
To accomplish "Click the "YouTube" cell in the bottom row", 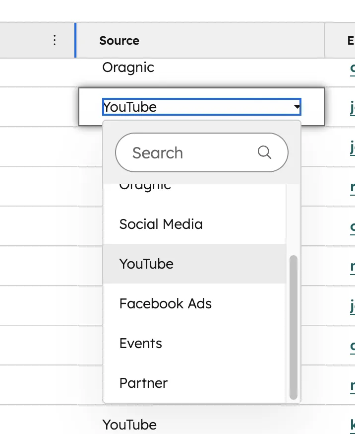I will click(x=129, y=425).
